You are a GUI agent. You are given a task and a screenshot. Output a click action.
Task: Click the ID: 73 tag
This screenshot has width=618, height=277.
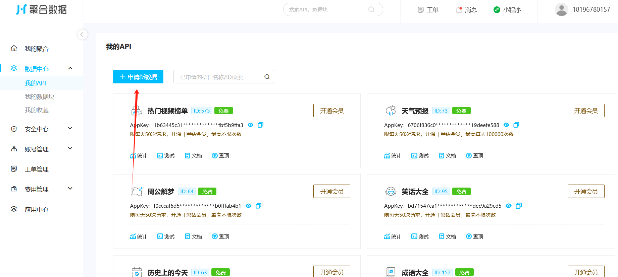coord(441,111)
